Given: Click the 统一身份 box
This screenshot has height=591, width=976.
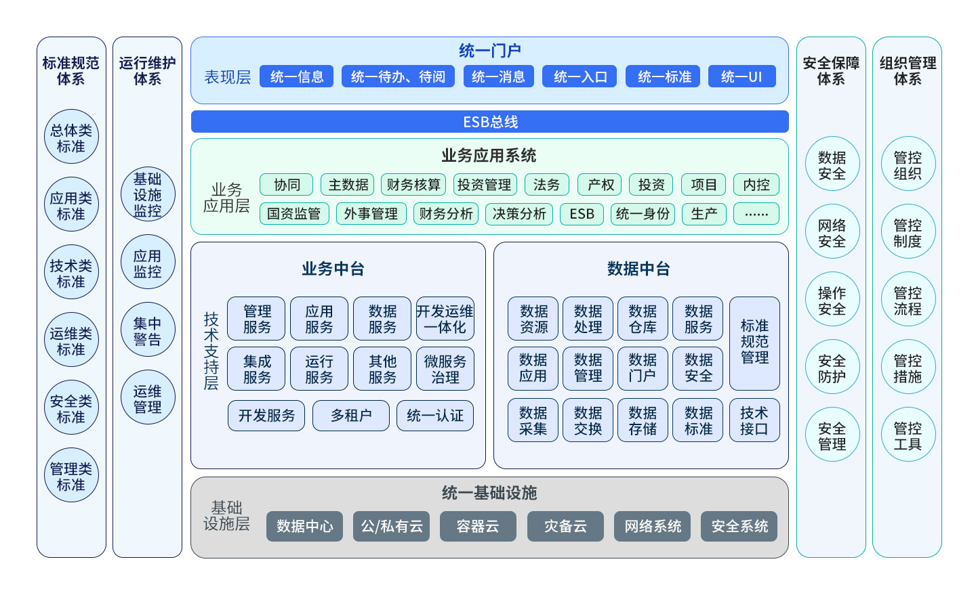Looking at the screenshot, I should point(643,214).
